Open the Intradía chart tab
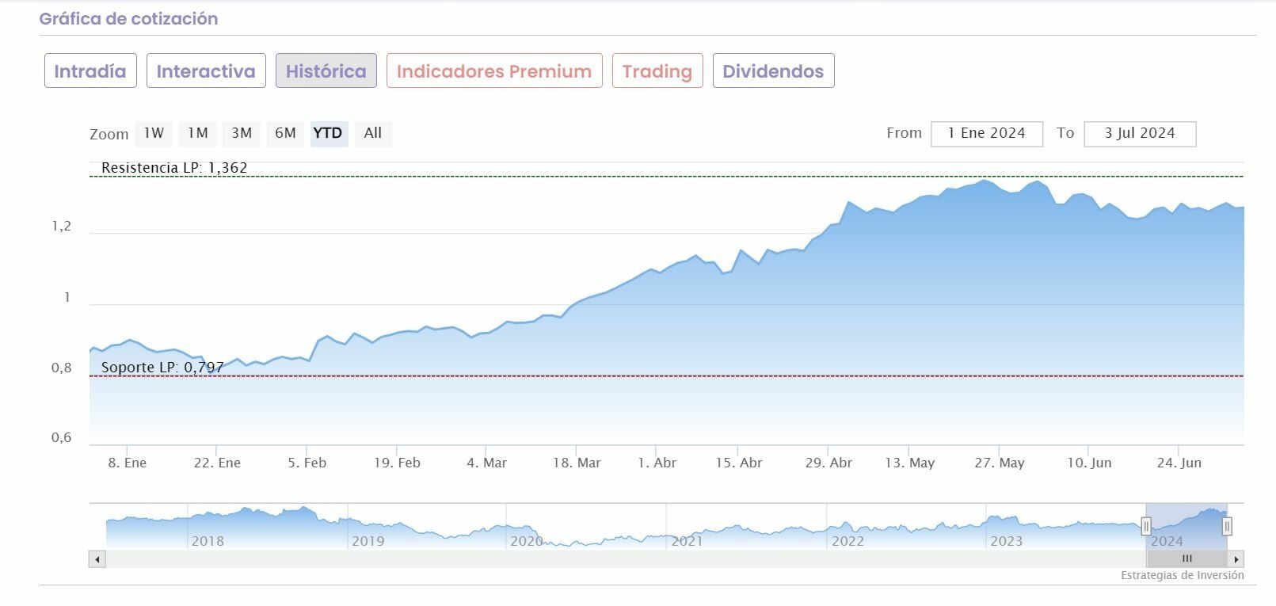The width and height of the screenshot is (1276, 606). click(x=90, y=71)
